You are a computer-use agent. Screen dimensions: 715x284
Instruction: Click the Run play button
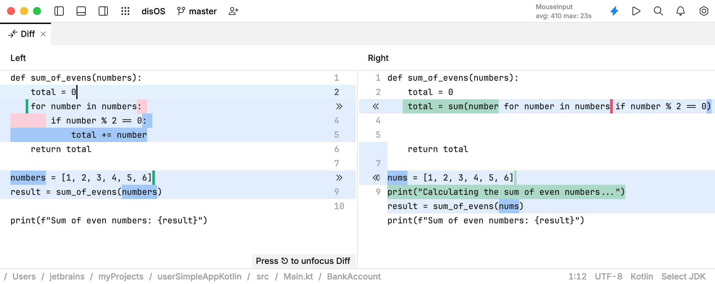pyautogui.click(x=636, y=11)
